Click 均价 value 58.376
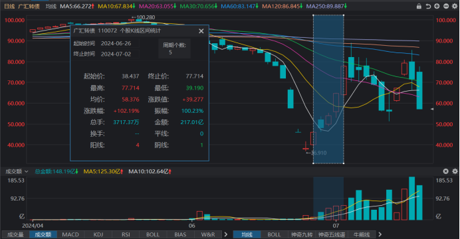 click(130, 100)
